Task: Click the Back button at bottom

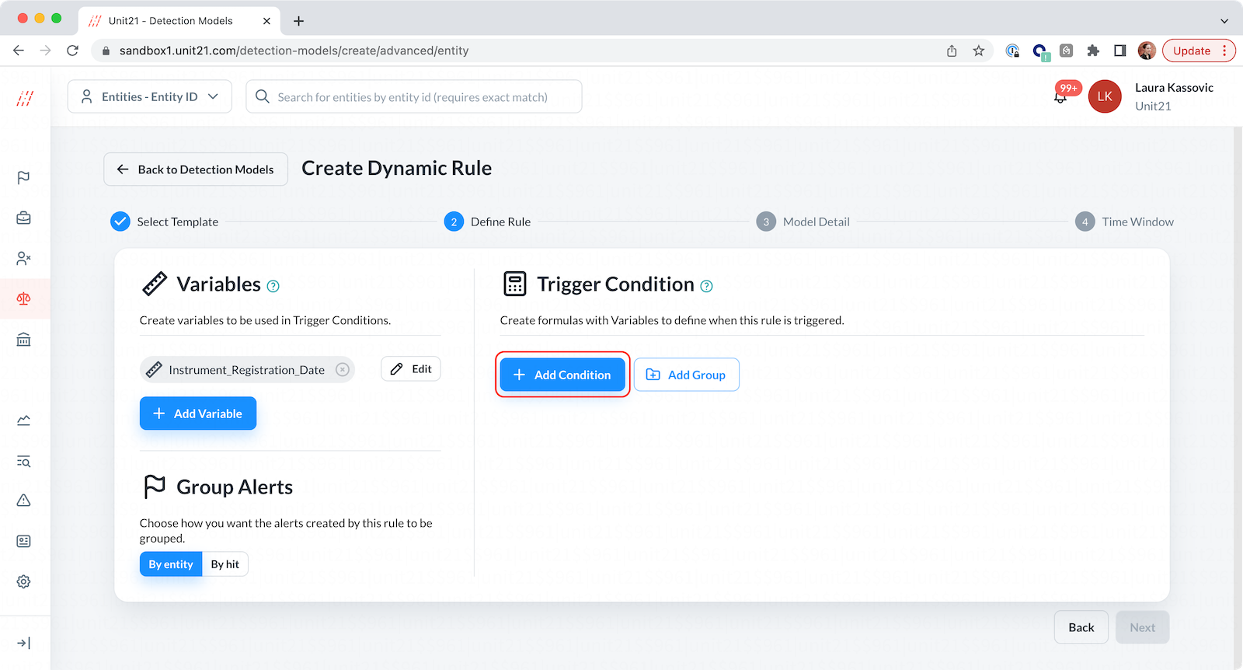Action: click(x=1081, y=627)
